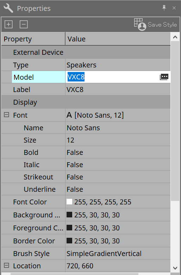Click the font letter A icon
The height and width of the screenshot is (275, 181).
[x=69, y=115]
